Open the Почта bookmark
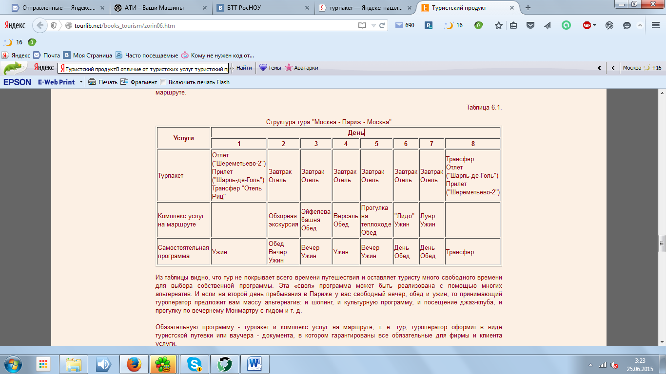666x374 pixels. coord(47,55)
